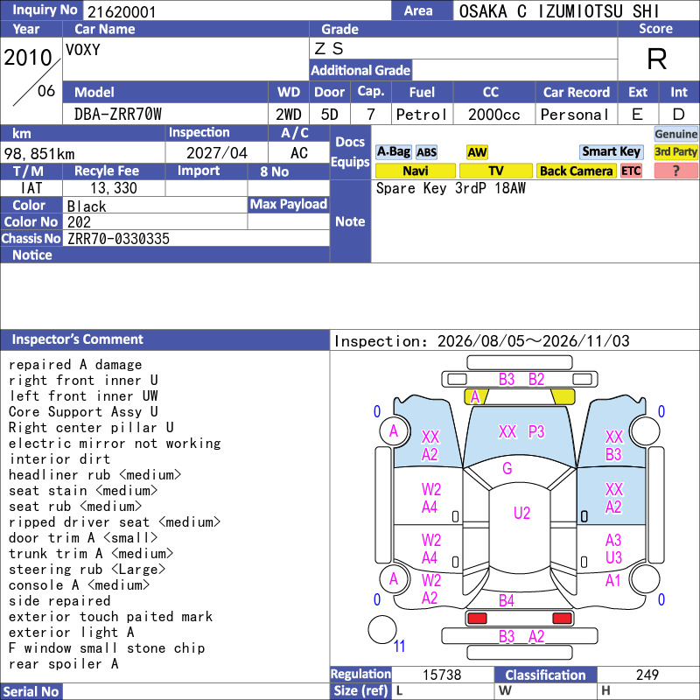
Task: Select comment 'electric mirror not working'
Action: pos(115,444)
